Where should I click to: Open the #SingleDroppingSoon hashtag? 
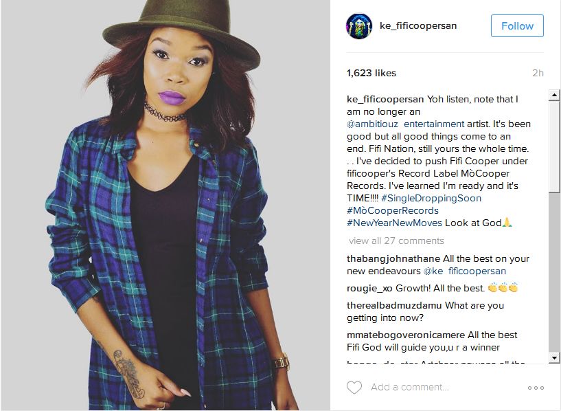pyautogui.click(x=431, y=199)
